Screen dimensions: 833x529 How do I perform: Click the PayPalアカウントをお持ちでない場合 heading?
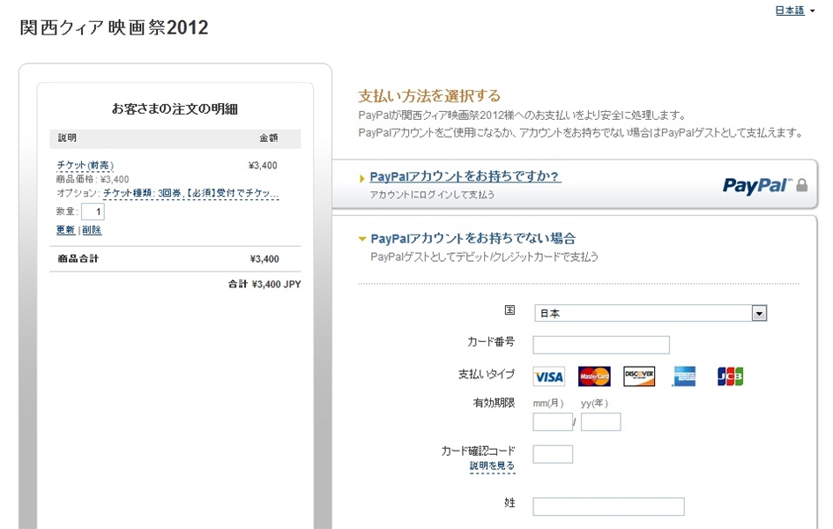472,238
